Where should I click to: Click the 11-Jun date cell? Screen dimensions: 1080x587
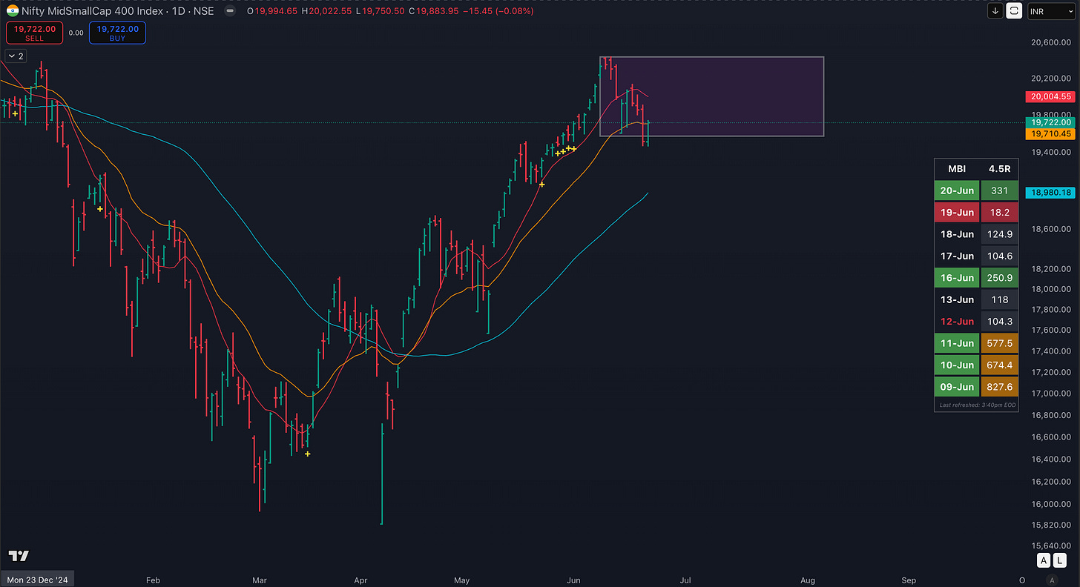[957, 343]
